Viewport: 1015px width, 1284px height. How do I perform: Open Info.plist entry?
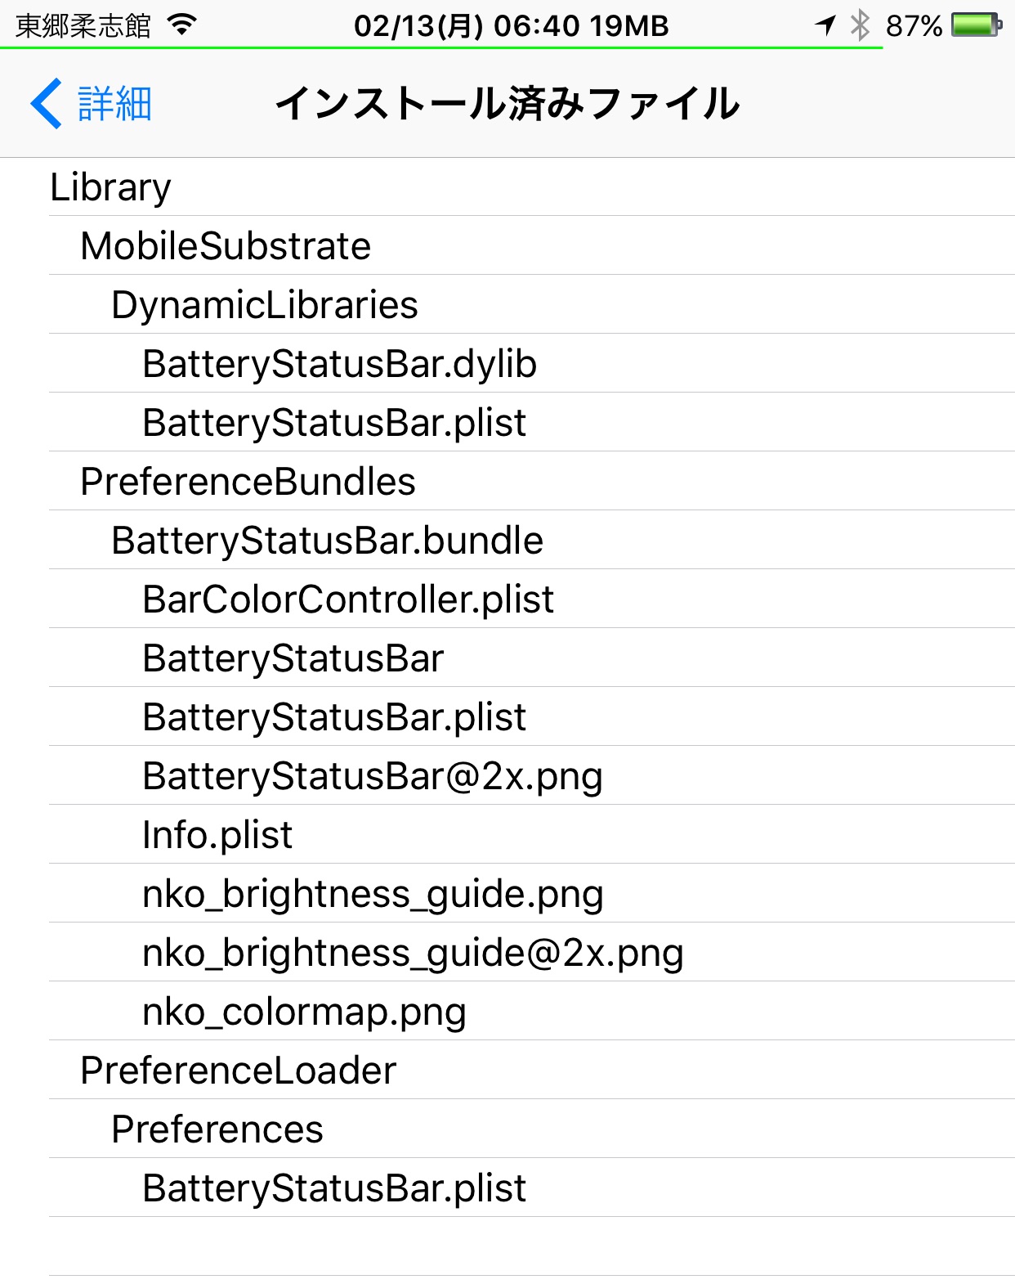point(532,835)
